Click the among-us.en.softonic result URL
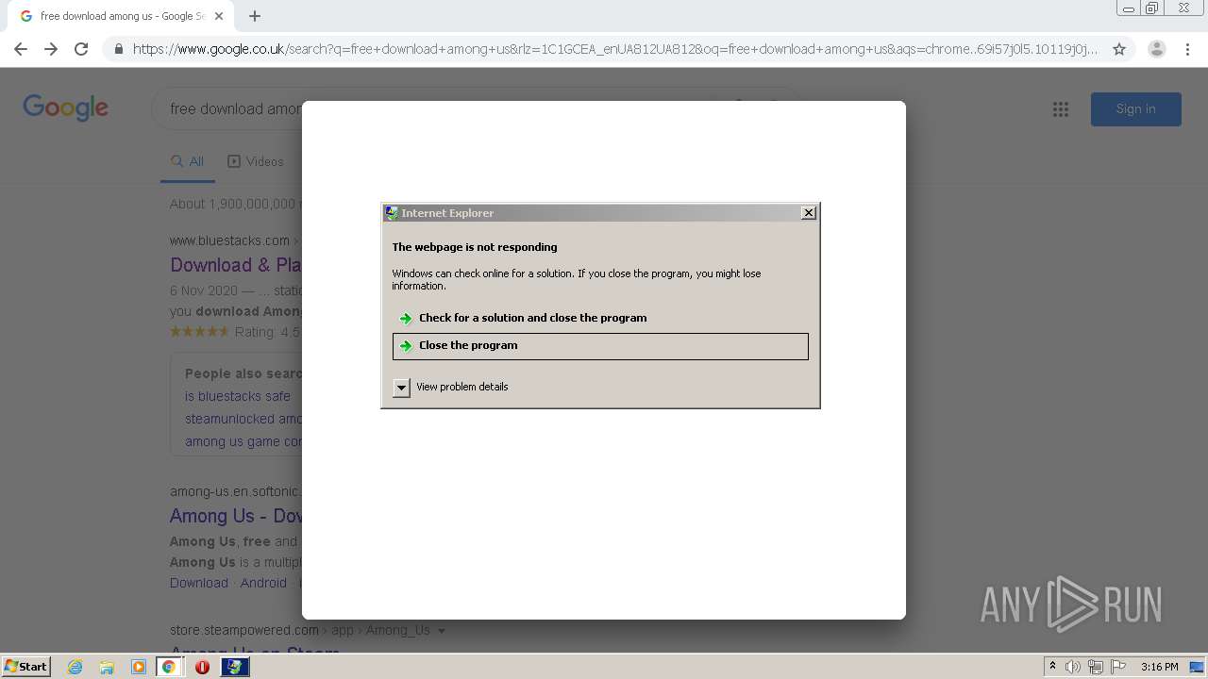 pos(236,491)
